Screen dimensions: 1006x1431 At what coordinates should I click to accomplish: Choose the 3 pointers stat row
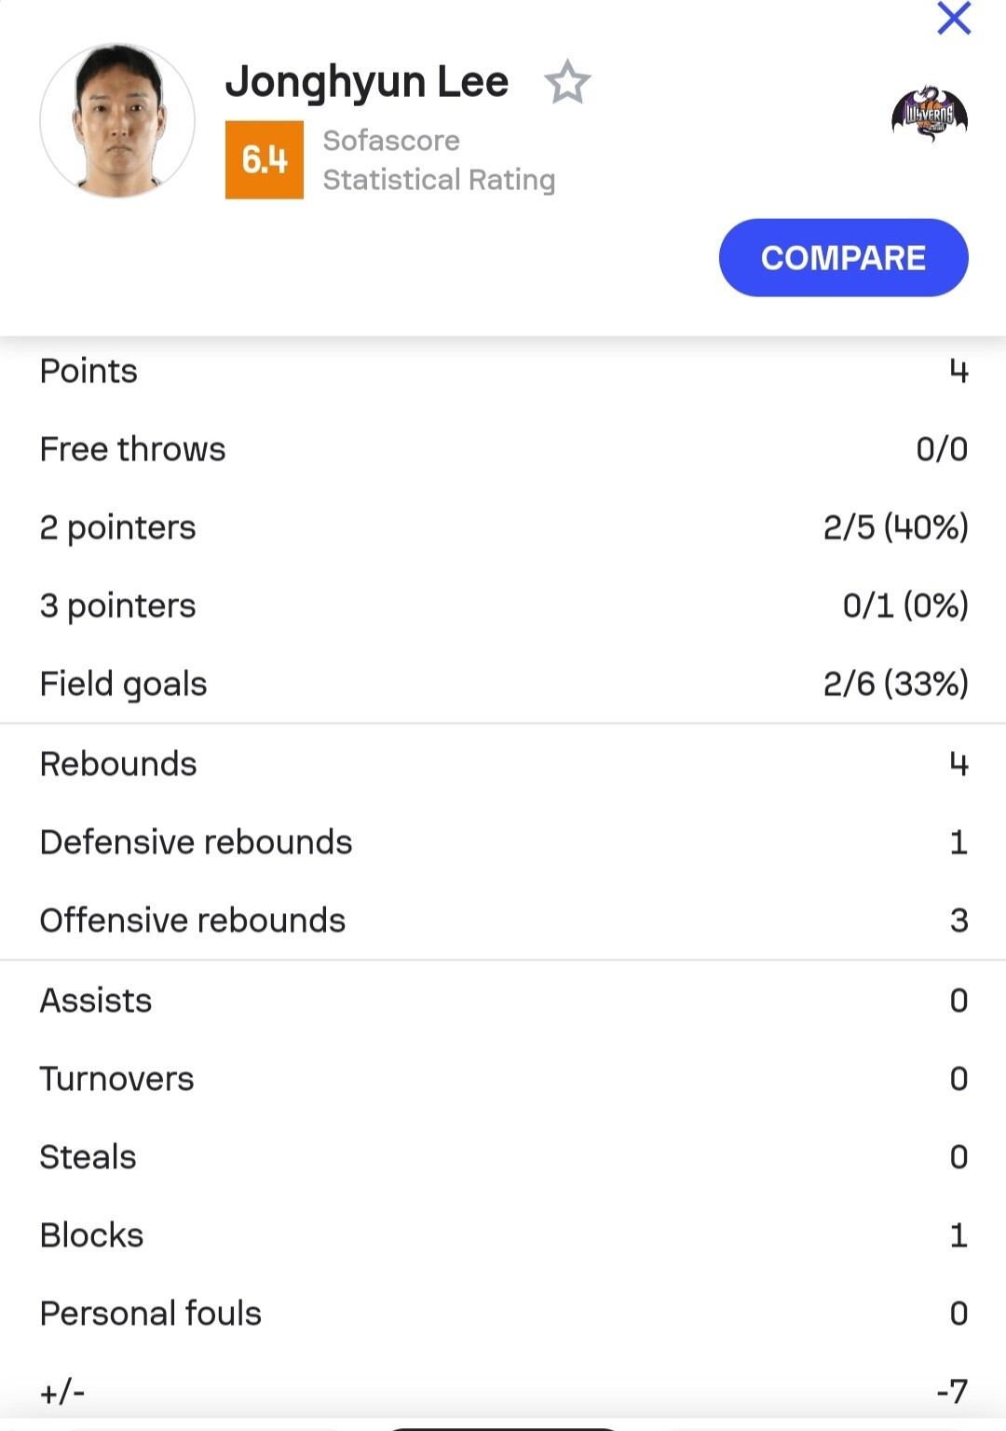503,606
